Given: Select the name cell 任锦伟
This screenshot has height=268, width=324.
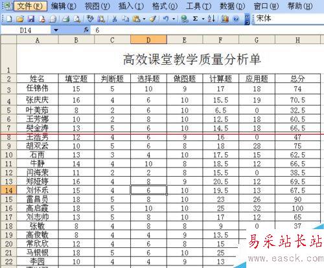Looking at the screenshot, I should tap(38, 88).
